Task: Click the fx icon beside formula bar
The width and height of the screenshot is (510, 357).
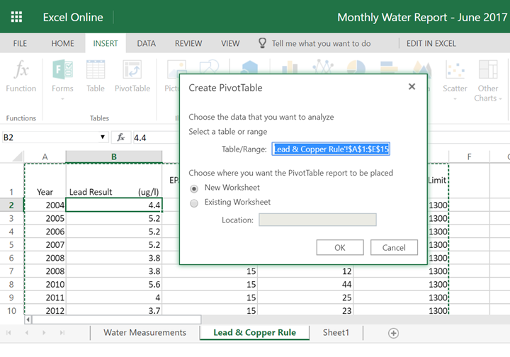Action: [x=121, y=137]
